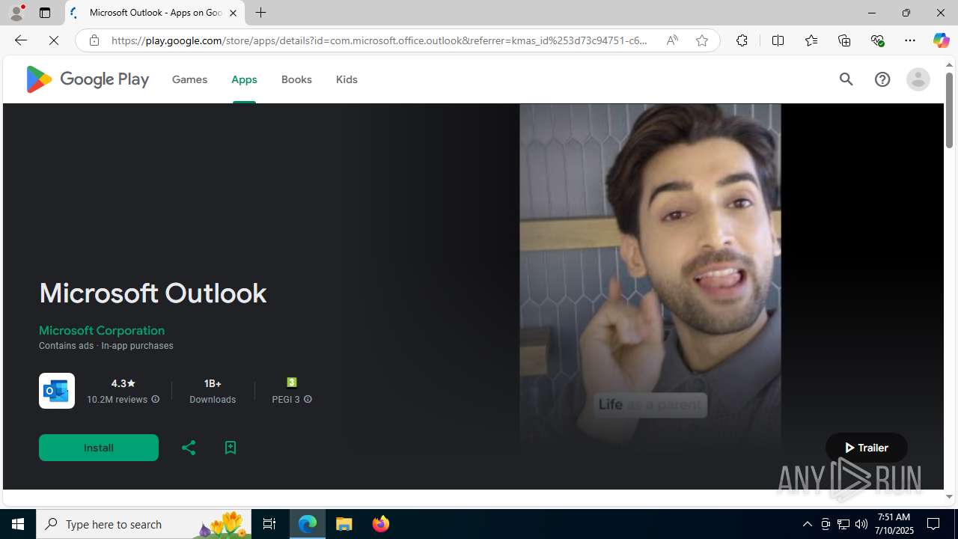Open Firefox from taskbar

tap(380, 524)
